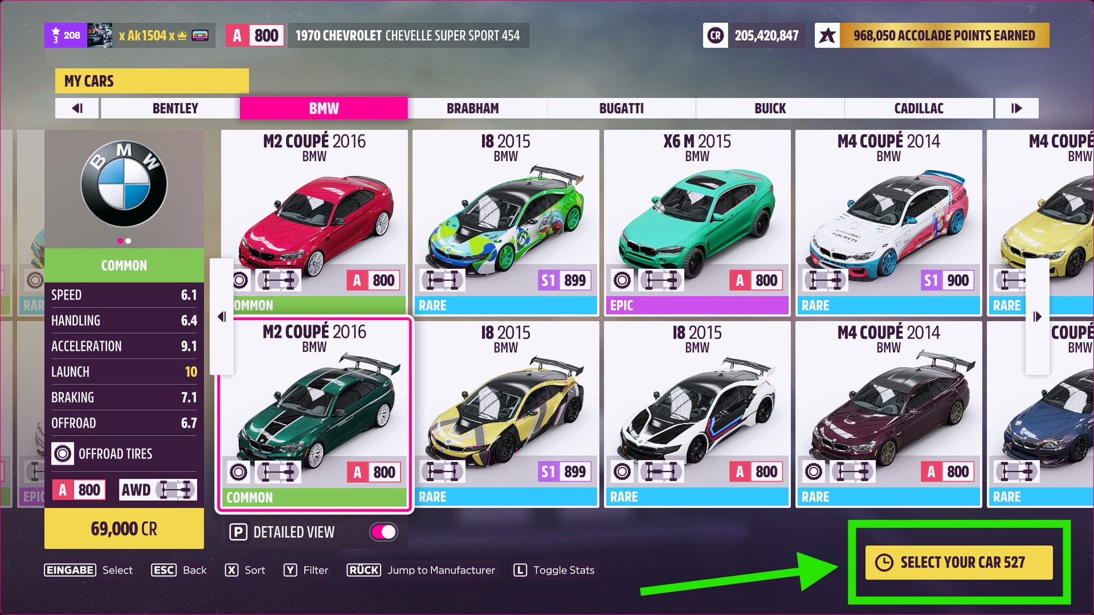Click Select Your Car timer button

pyautogui.click(x=959, y=563)
